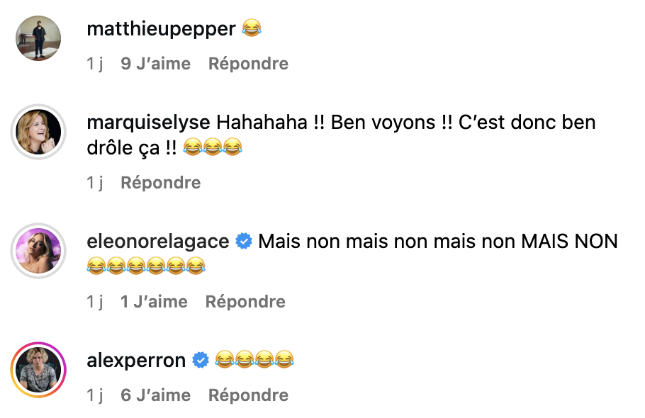Click the marquiselyse username
Image resolution: width=645 pixels, height=418 pixels.
coord(148,123)
